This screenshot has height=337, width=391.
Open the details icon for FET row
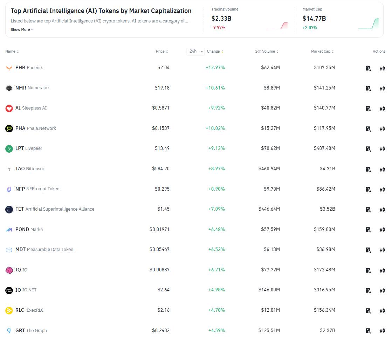[368, 210]
